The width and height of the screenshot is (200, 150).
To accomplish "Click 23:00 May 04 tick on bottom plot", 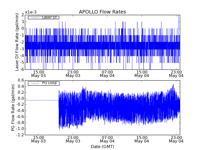I will pyautogui.click(x=176, y=139).
